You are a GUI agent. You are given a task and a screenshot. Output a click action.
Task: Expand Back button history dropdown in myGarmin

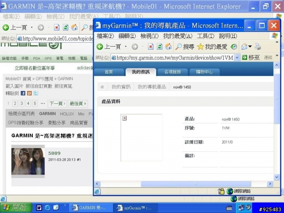(x=126, y=47)
